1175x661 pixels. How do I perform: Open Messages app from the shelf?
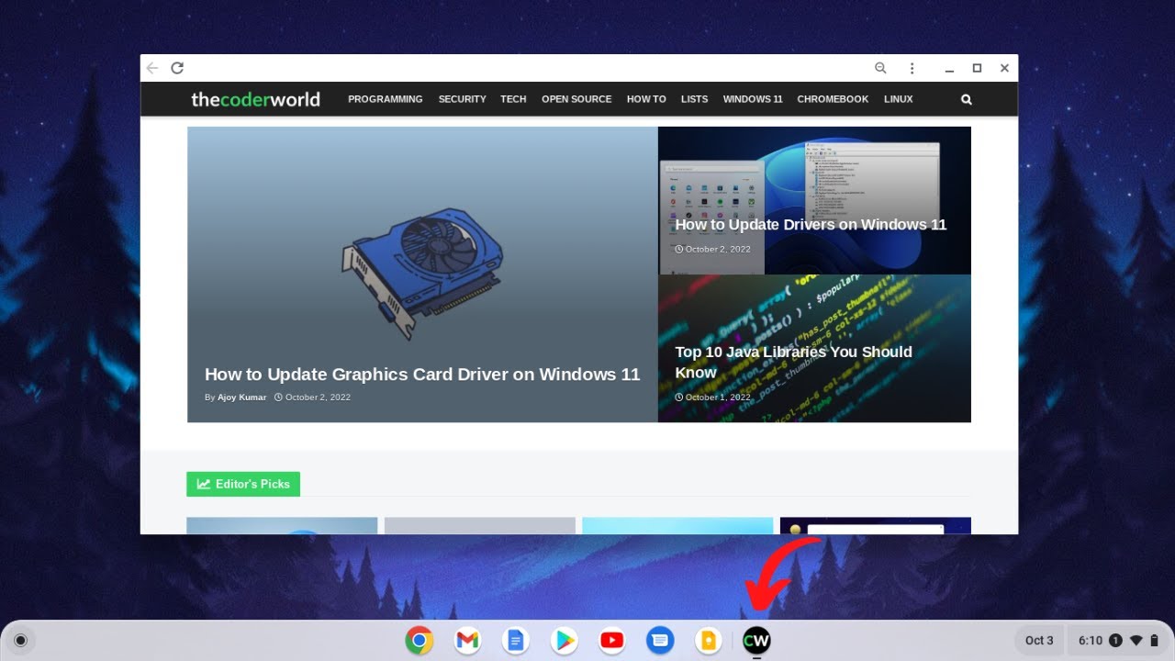660,640
